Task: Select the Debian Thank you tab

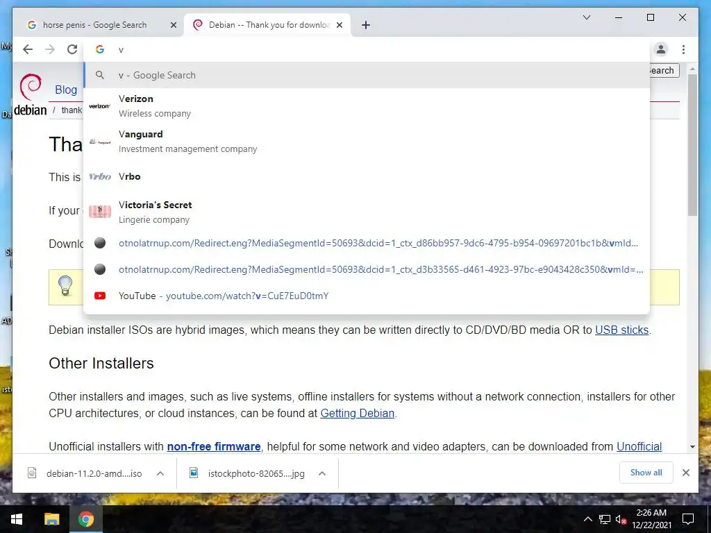Action: pos(267,25)
